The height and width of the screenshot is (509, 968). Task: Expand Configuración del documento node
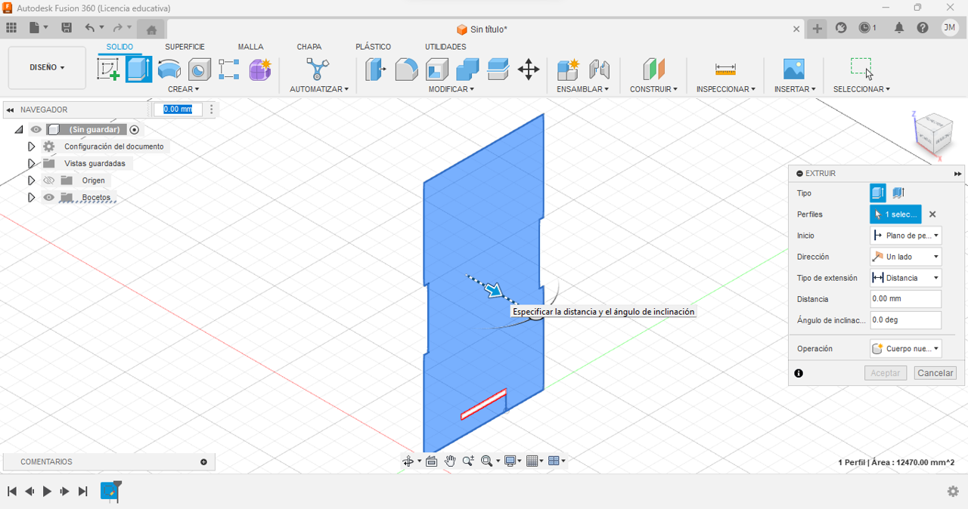(x=31, y=147)
